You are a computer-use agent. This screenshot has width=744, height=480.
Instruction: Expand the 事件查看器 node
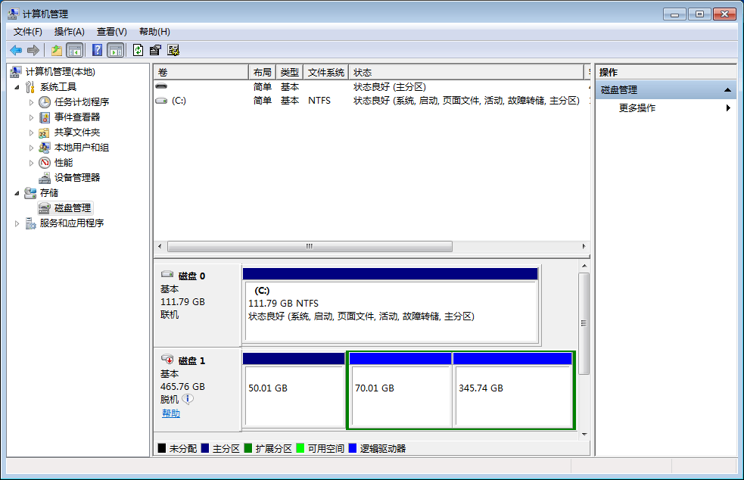pos(31,117)
